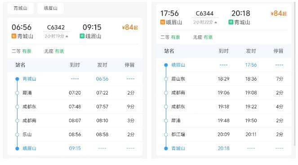Click the orange start-station icon beside 青城山 in C6342
This screenshot has height=165, width=298.
14,36
